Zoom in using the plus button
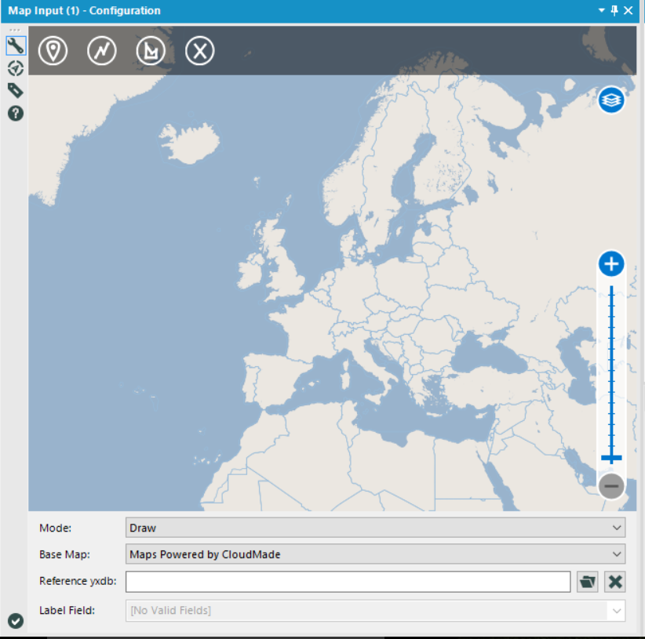Viewport: 645px width, 639px height. [x=611, y=264]
